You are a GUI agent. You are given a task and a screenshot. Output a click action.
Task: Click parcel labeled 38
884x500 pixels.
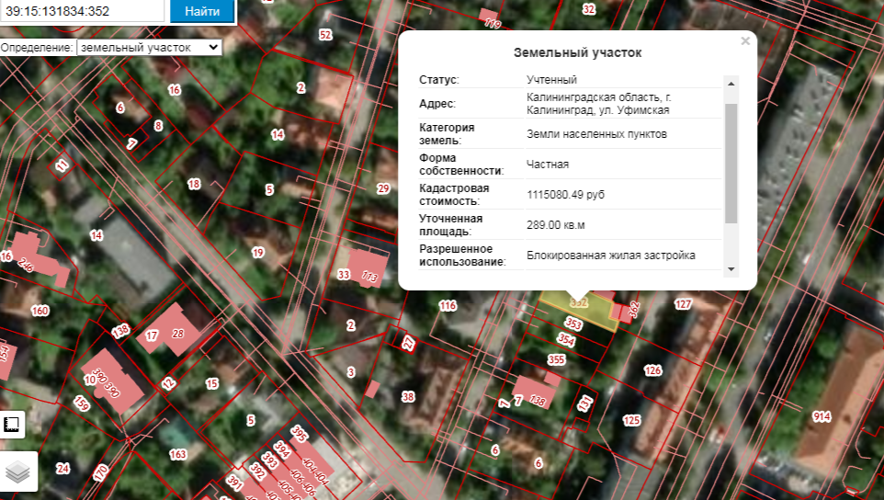(408, 397)
